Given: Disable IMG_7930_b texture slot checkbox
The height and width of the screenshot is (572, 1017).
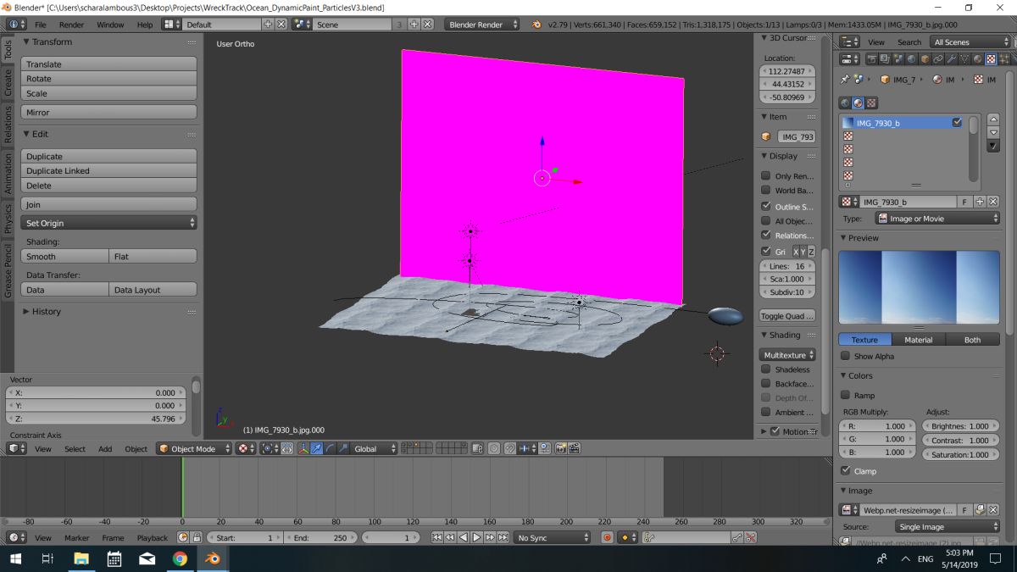Looking at the screenshot, I should tap(957, 123).
